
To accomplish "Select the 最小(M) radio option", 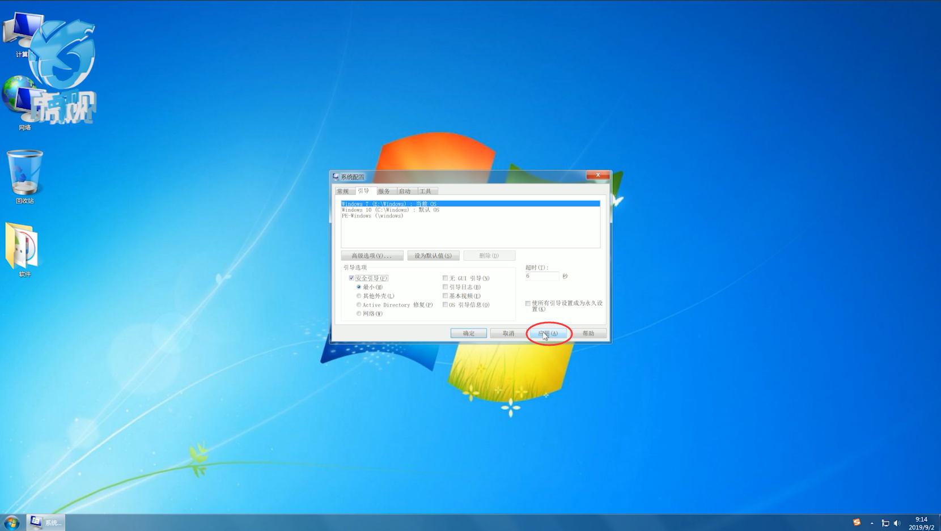I will [359, 287].
